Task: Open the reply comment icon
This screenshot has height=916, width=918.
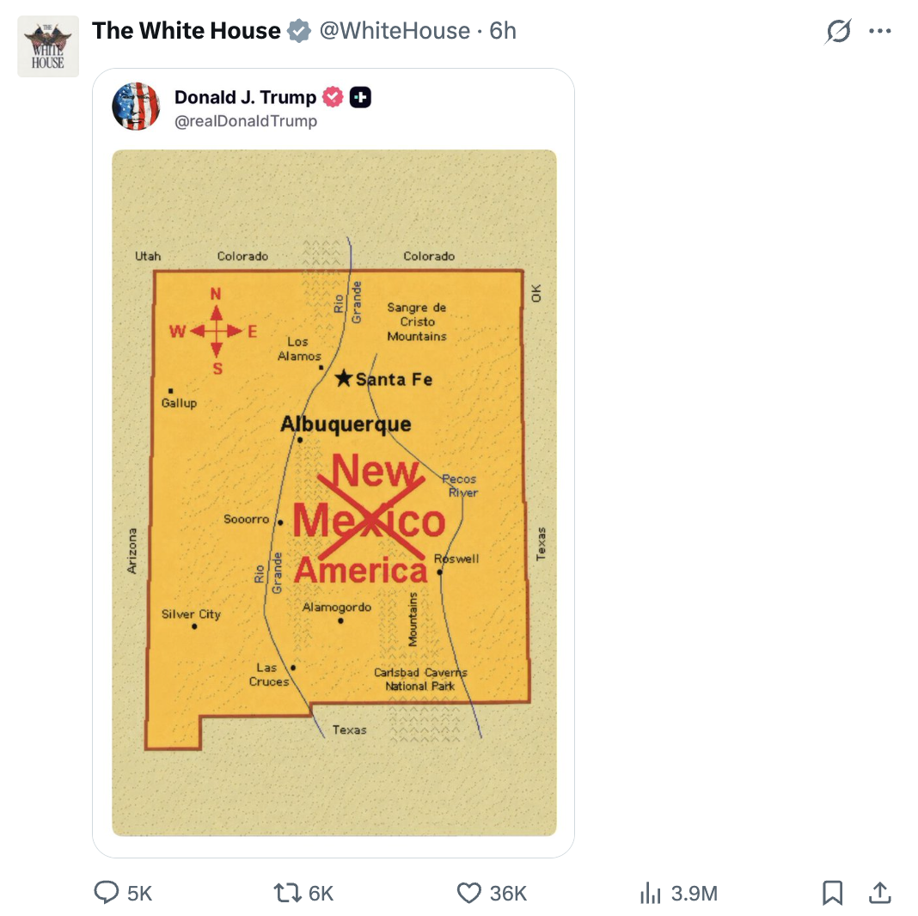Action: click(x=107, y=893)
